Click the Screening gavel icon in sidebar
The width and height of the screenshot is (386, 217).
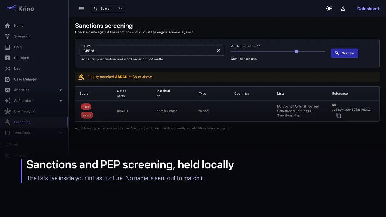tap(8, 122)
